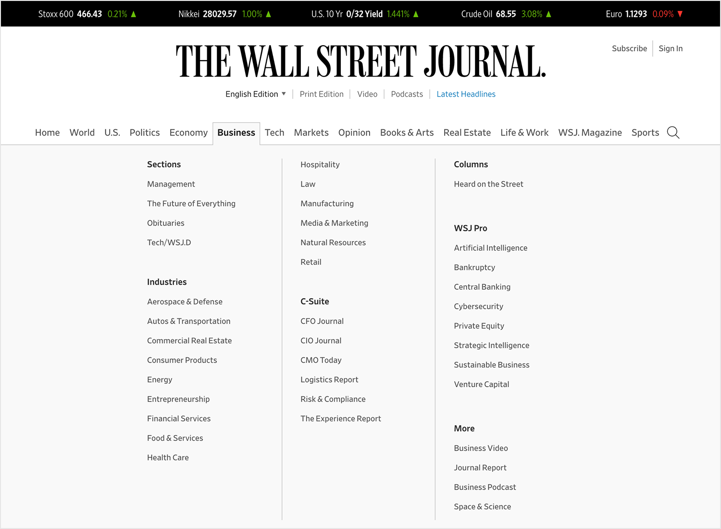
Task: Go to Life & Work section
Action: pyautogui.click(x=524, y=133)
